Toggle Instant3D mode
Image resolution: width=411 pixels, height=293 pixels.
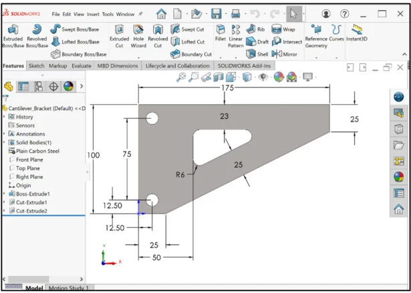tap(357, 33)
